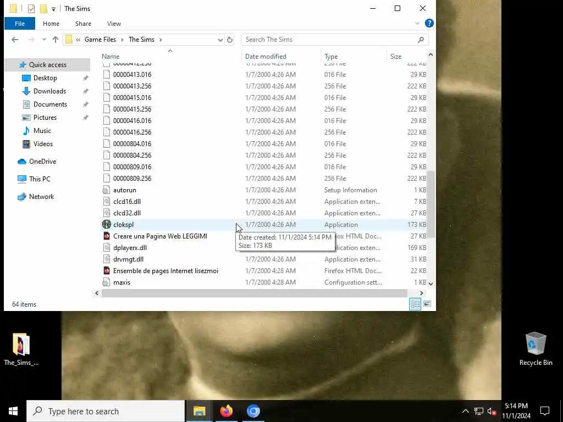
Task: Select The_Sims_ archive icon on desktop
Action: [x=21, y=349]
